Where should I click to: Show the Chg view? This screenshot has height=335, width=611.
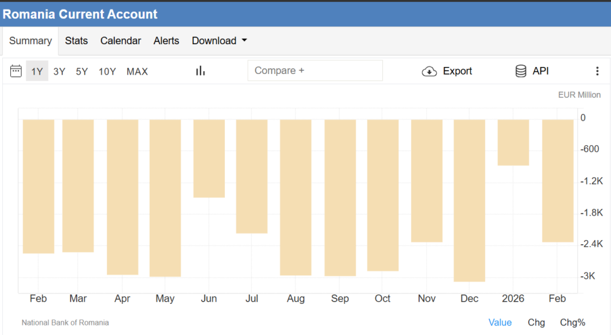(x=536, y=322)
